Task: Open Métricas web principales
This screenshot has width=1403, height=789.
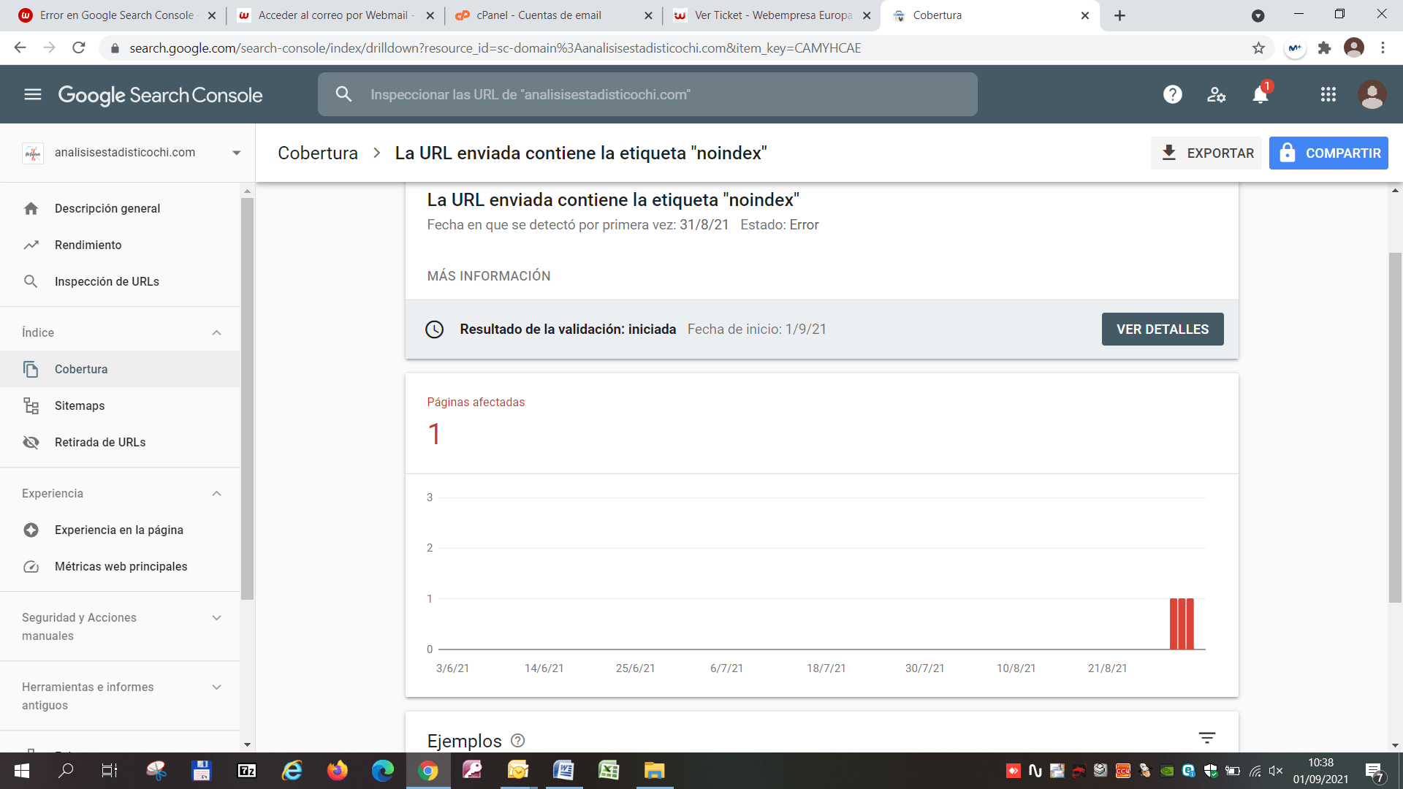Action: [120, 567]
